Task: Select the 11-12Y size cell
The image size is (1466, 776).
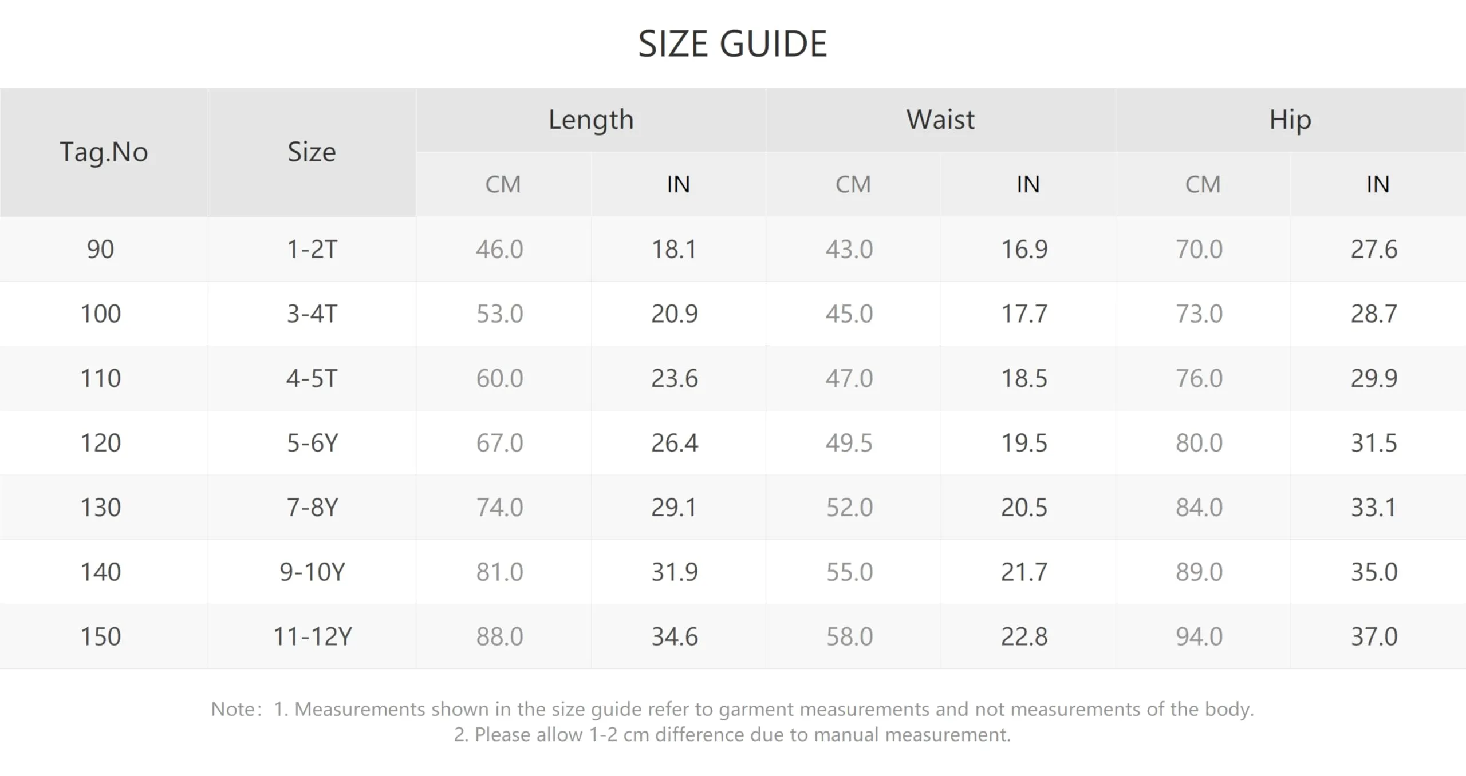Action: pos(312,636)
